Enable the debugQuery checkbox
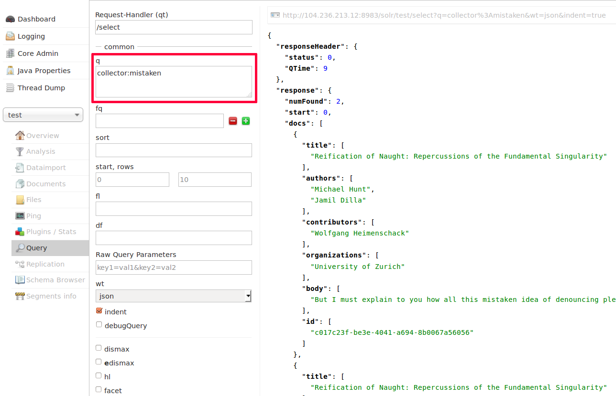 [x=99, y=325]
